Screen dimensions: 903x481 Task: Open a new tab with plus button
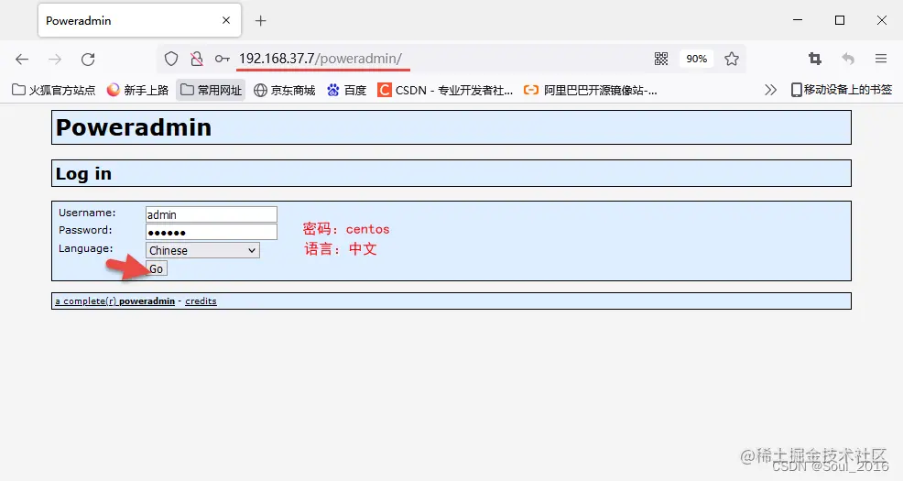[261, 21]
